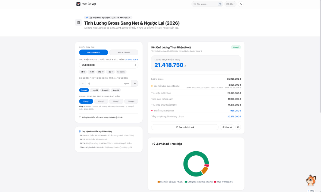Click the ⌘K shortcut badge

pos(220,4)
